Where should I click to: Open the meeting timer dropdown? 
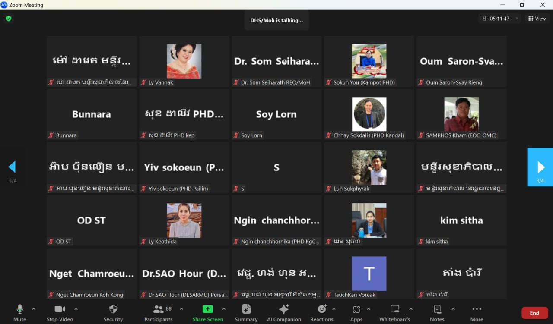click(x=517, y=19)
